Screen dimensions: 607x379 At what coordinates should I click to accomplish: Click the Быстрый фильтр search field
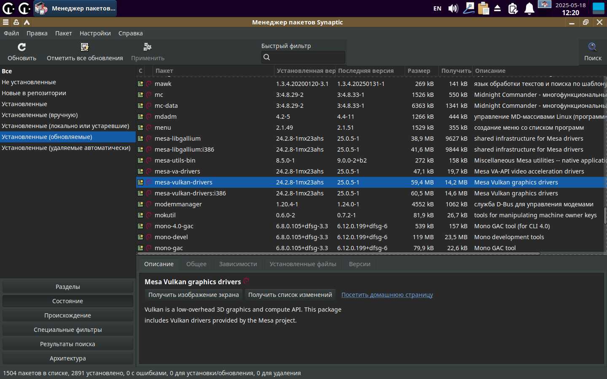click(303, 57)
